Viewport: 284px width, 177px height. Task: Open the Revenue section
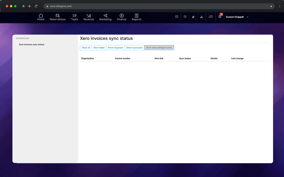tap(89, 17)
